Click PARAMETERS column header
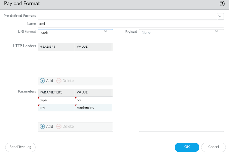Image resolution: width=229 pixels, height=157 pixels. 57,92
